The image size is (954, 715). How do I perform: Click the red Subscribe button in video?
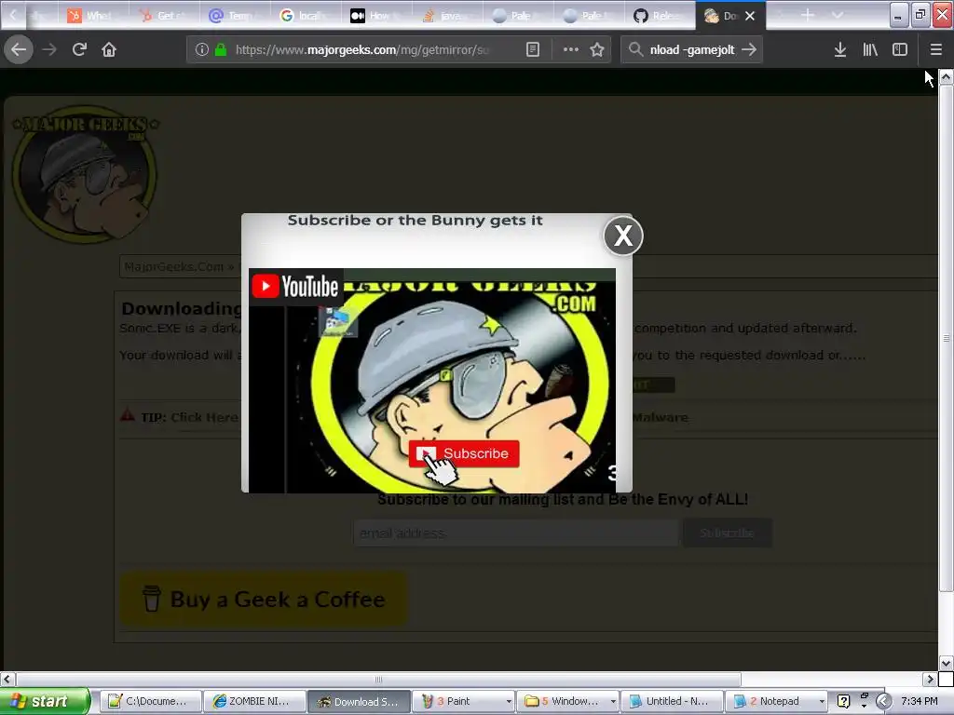(x=464, y=453)
